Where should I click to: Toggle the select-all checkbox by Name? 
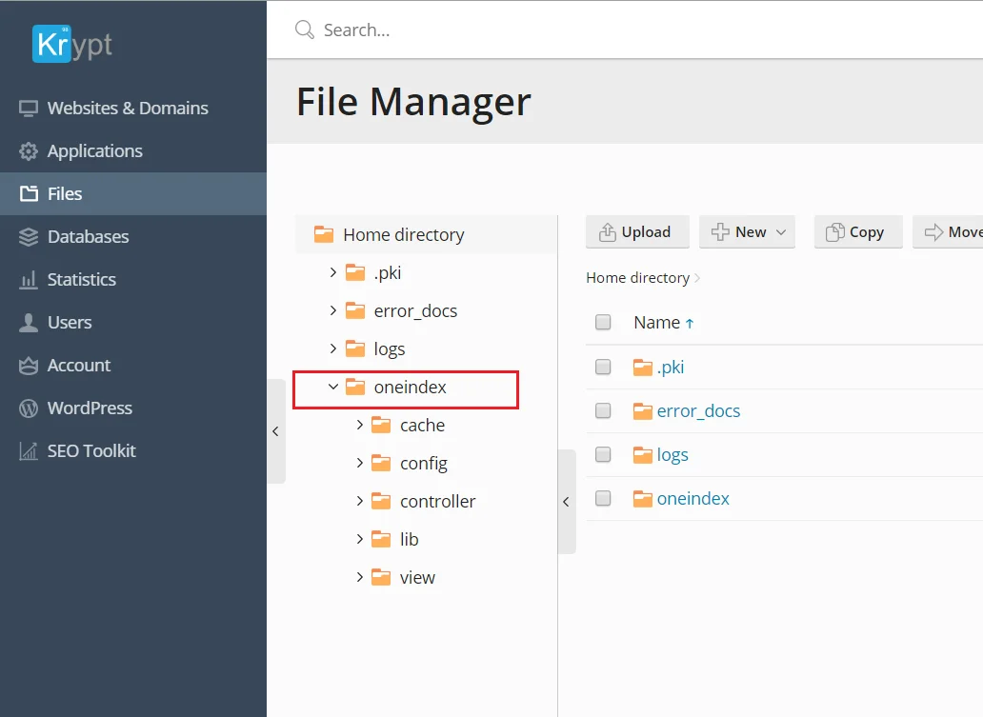(x=603, y=322)
